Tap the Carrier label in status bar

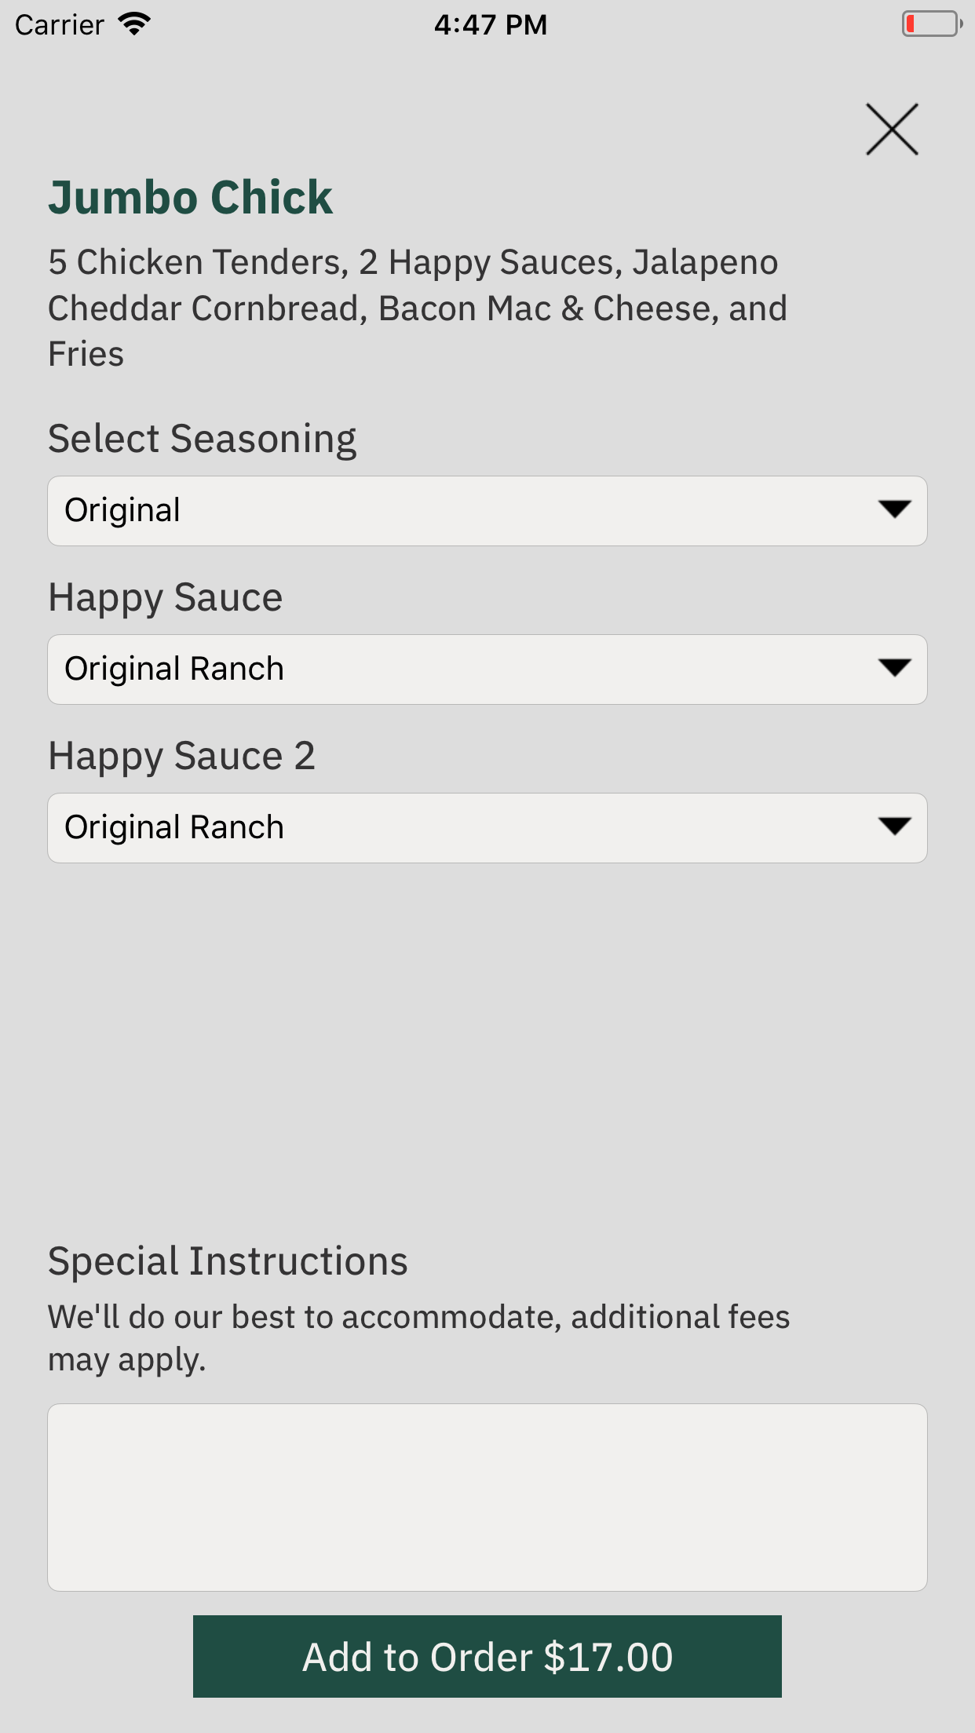pyautogui.click(x=60, y=25)
